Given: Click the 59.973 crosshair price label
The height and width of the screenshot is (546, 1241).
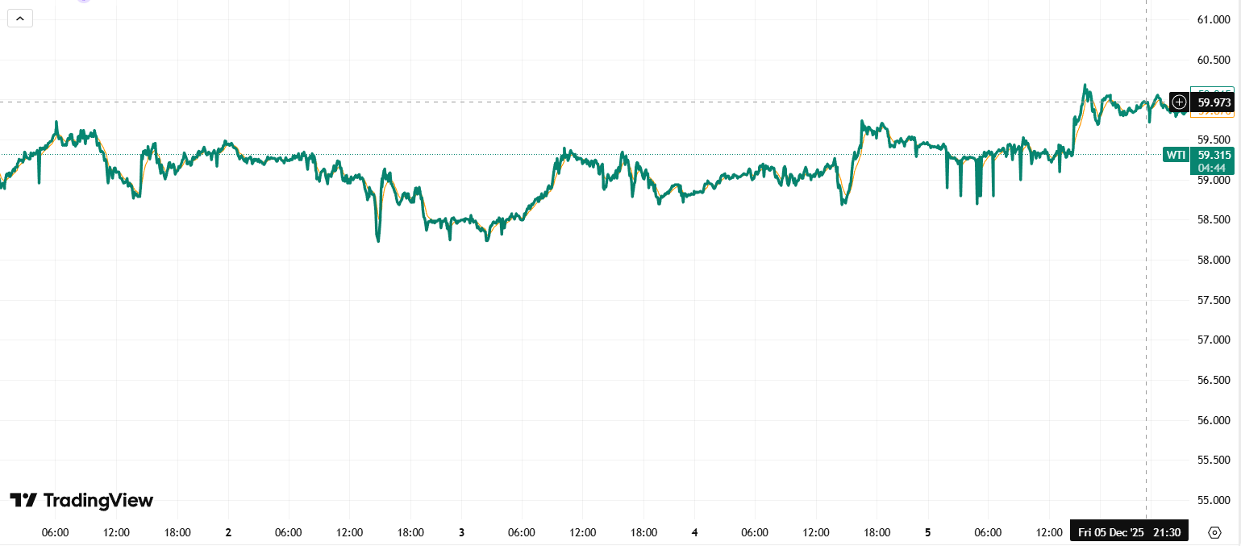Looking at the screenshot, I should click(1214, 102).
